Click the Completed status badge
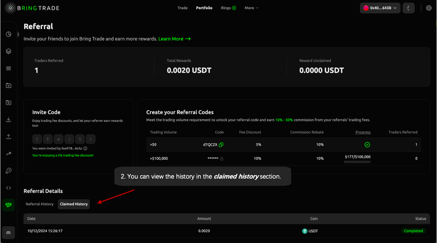Viewport: 437px width, 243px height. [413, 231]
